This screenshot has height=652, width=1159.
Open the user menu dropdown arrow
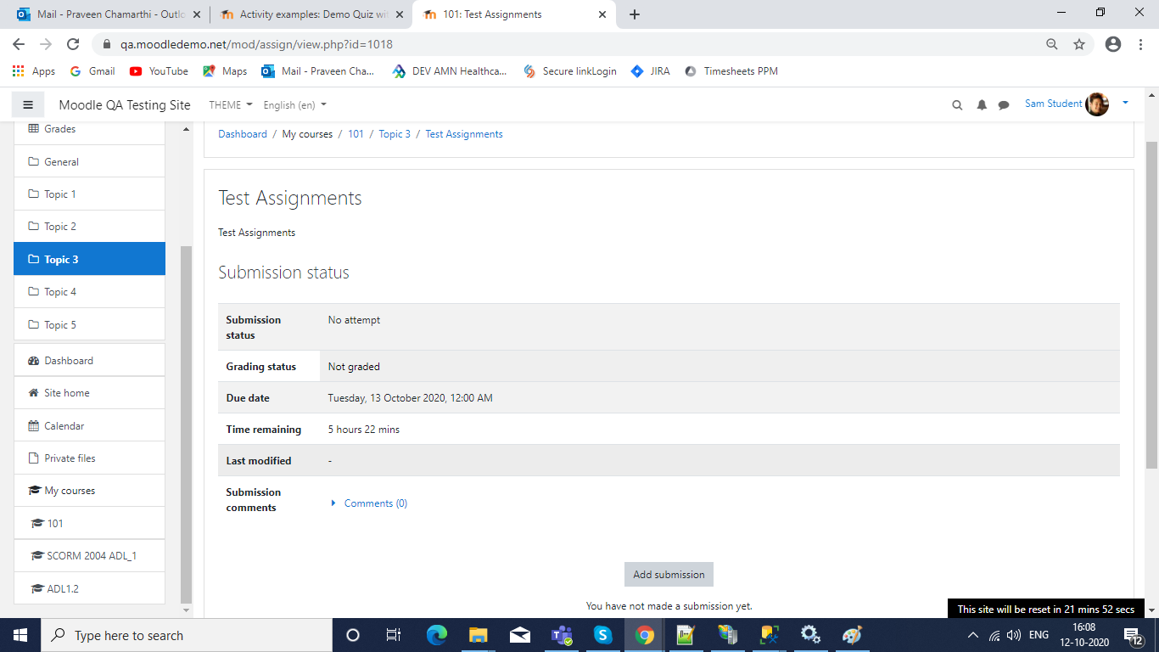coord(1126,103)
